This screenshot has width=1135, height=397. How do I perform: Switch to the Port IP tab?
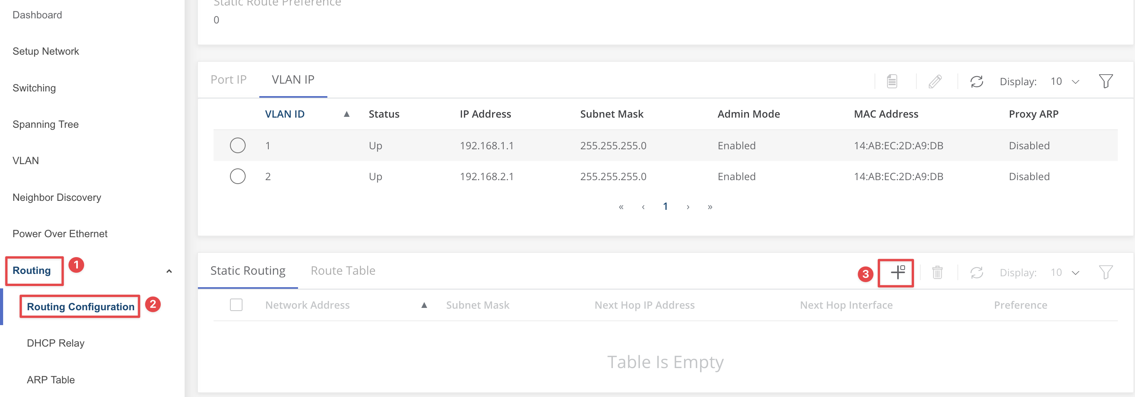pyautogui.click(x=228, y=80)
